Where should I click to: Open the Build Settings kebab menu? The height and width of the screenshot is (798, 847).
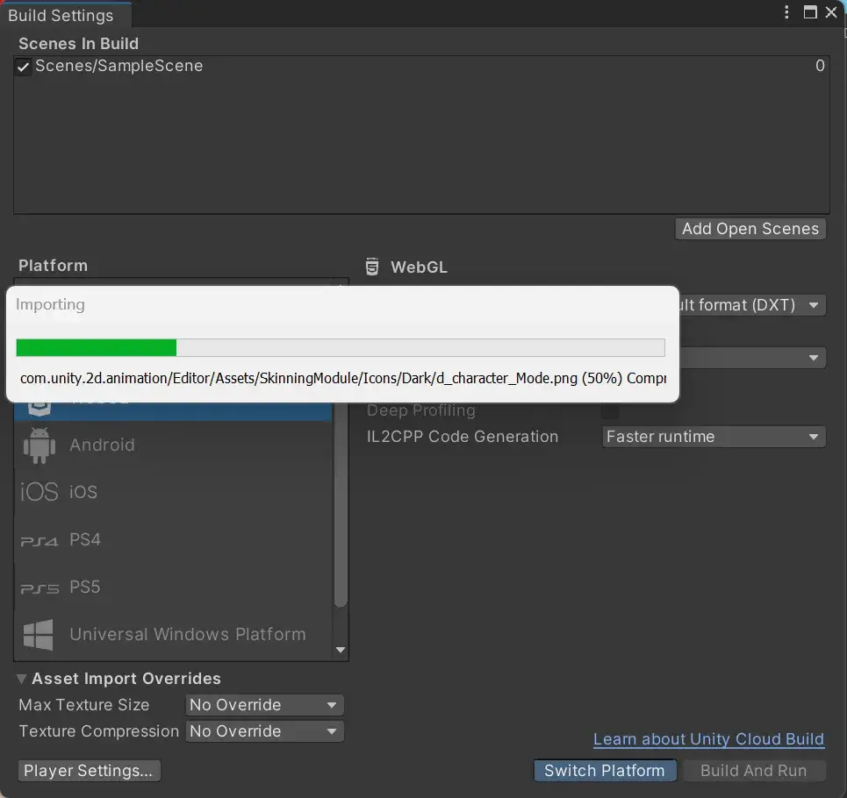[x=786, y=12]
